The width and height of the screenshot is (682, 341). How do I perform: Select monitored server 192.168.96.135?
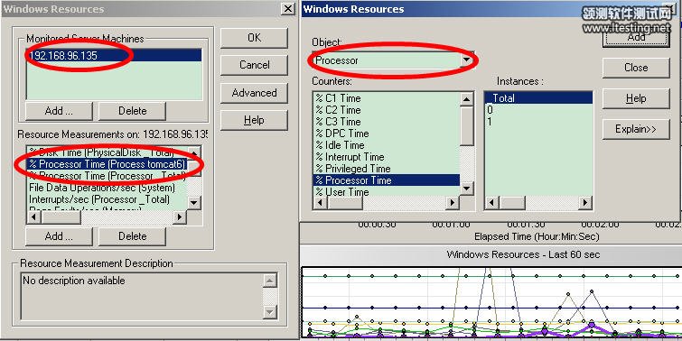(x=114, y=55)
